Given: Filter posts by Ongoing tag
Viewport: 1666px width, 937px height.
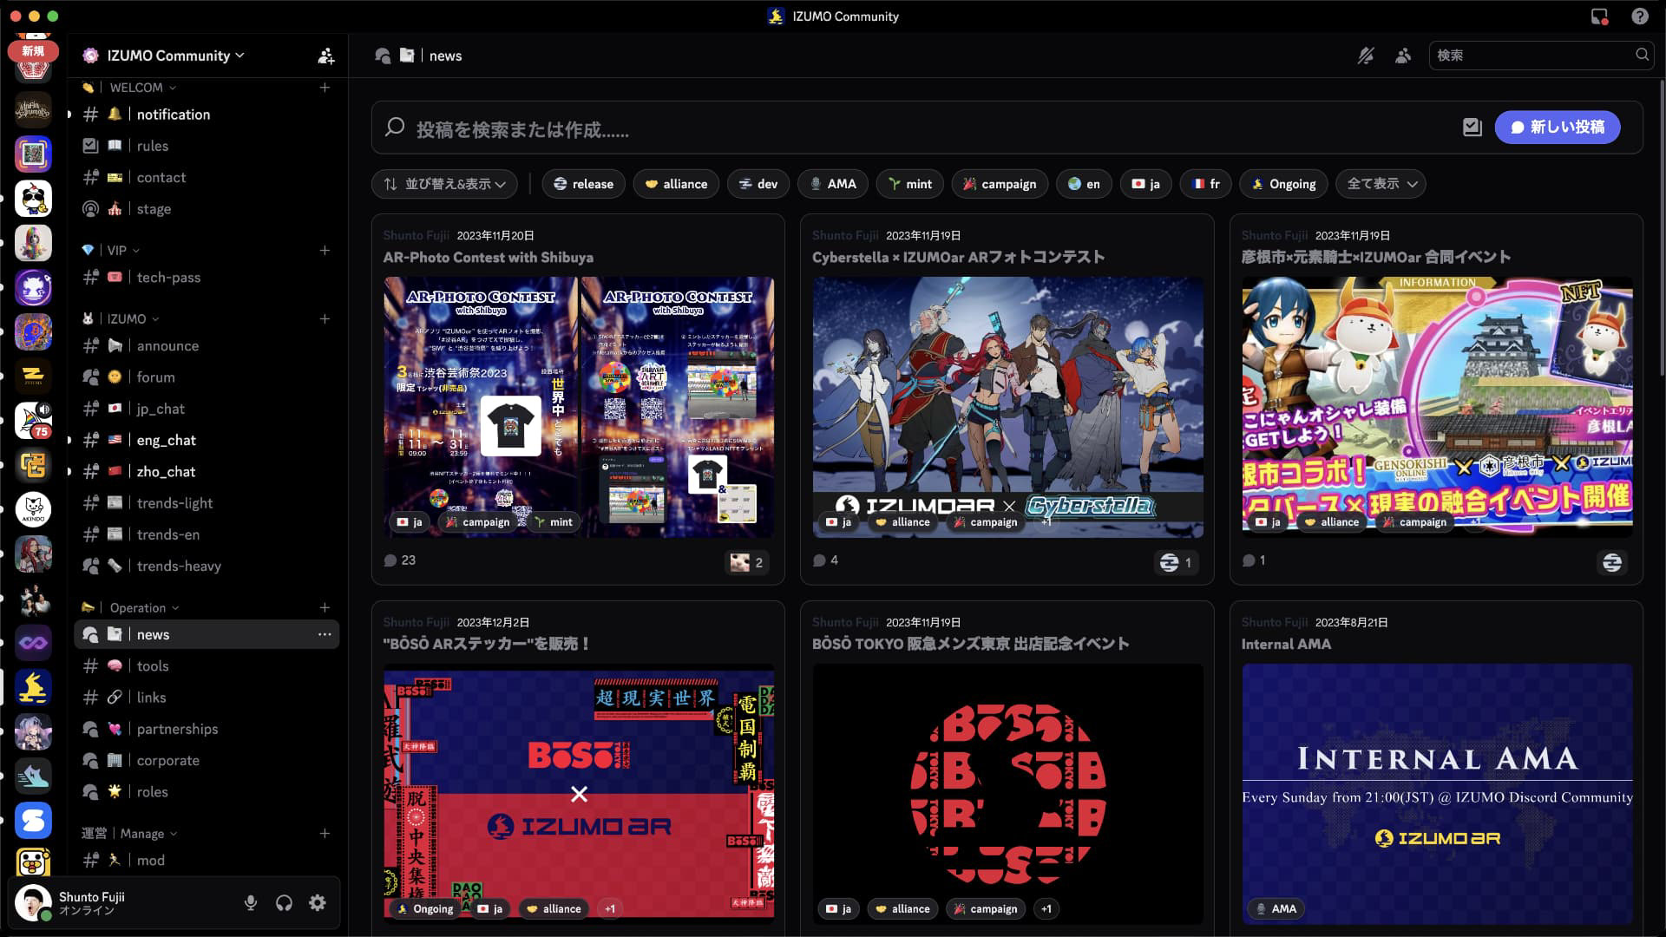Looking at the screenshot, I should (x=1283, y=184).
